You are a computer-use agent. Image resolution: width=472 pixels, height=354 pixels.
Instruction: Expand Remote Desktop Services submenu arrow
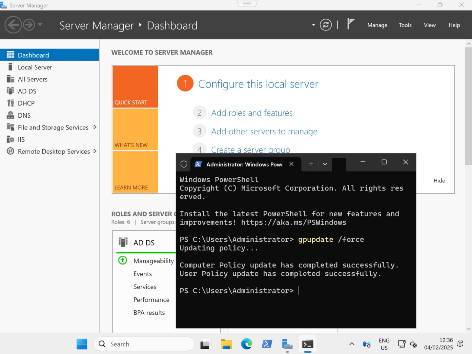(x=95, y=151)
